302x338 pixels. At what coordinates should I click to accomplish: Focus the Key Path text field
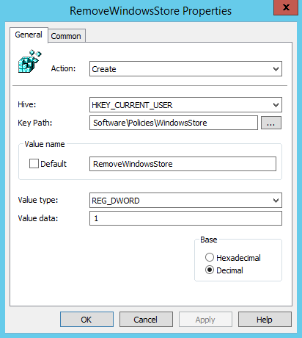tap(174, 123)
